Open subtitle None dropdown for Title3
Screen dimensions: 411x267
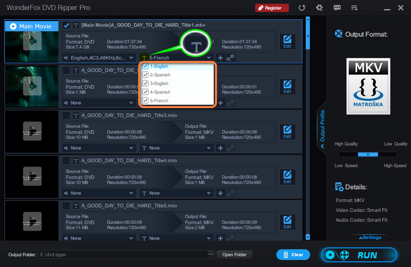208,148
